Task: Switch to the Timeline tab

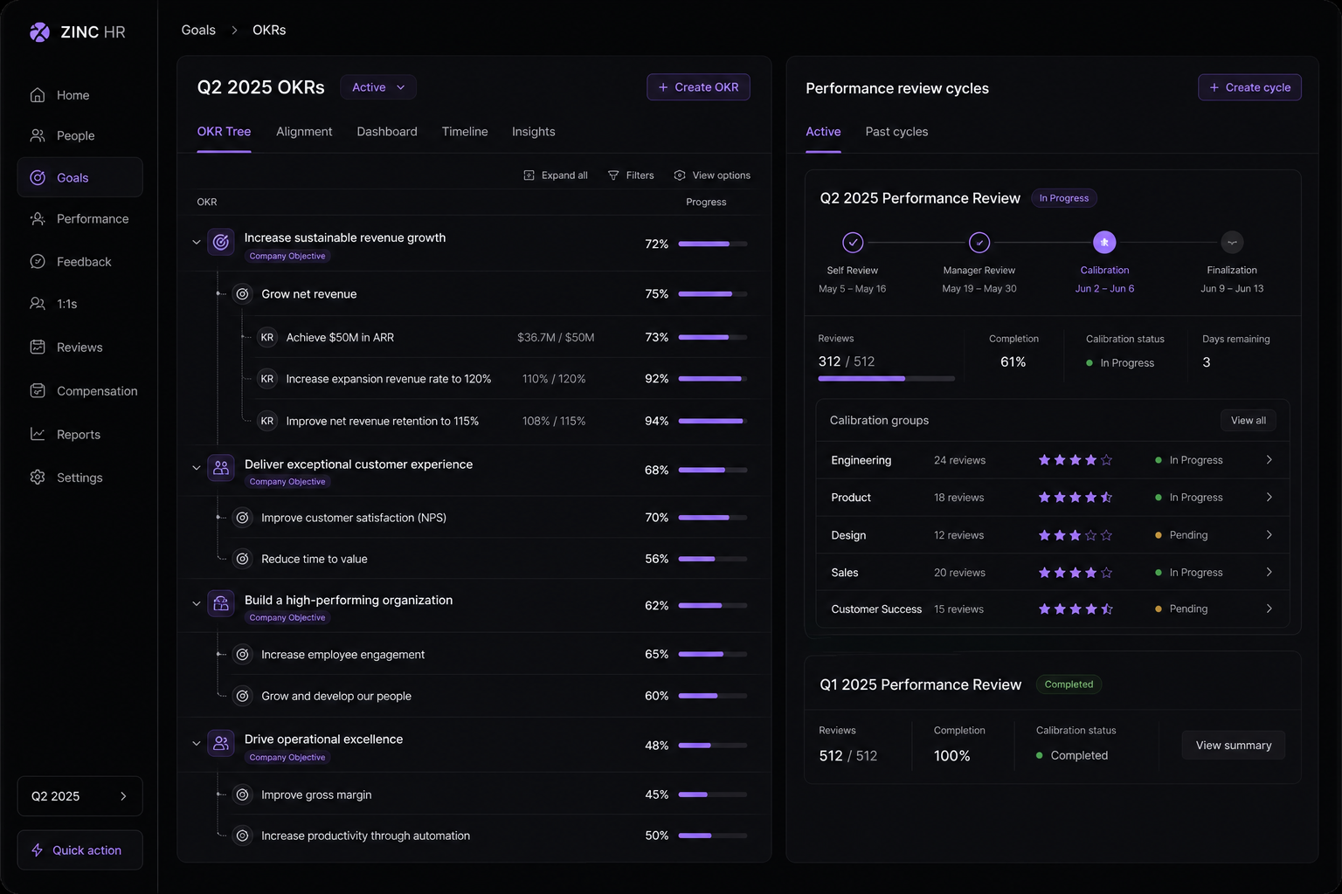Action: [x=465, y=132]
